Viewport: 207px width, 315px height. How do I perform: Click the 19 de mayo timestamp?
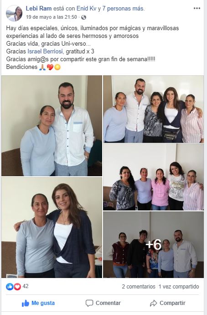tap(52, 17)
